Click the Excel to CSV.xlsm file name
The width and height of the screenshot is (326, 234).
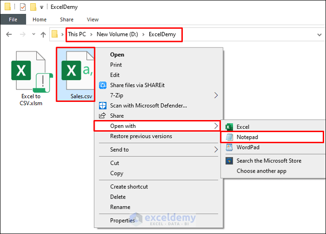point(31,100)
